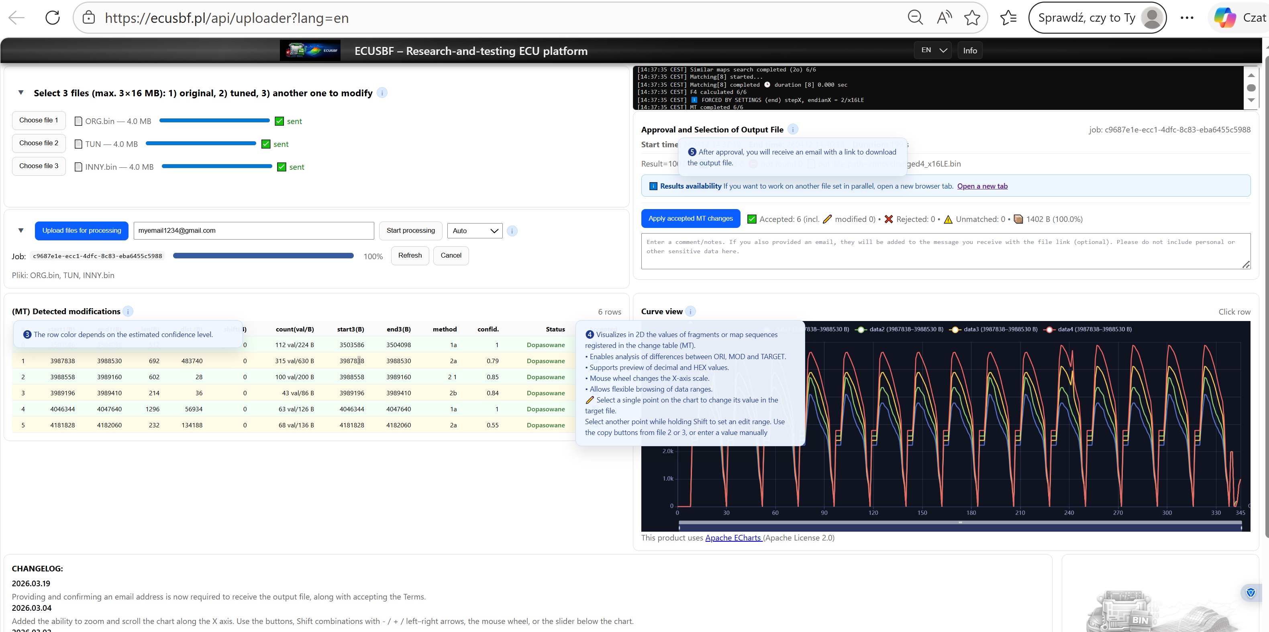Open the info tooltip beside "(MT) Detected modifications"
The width and height of the screenshot is (1269, 632).
click(x=128, y=311)
